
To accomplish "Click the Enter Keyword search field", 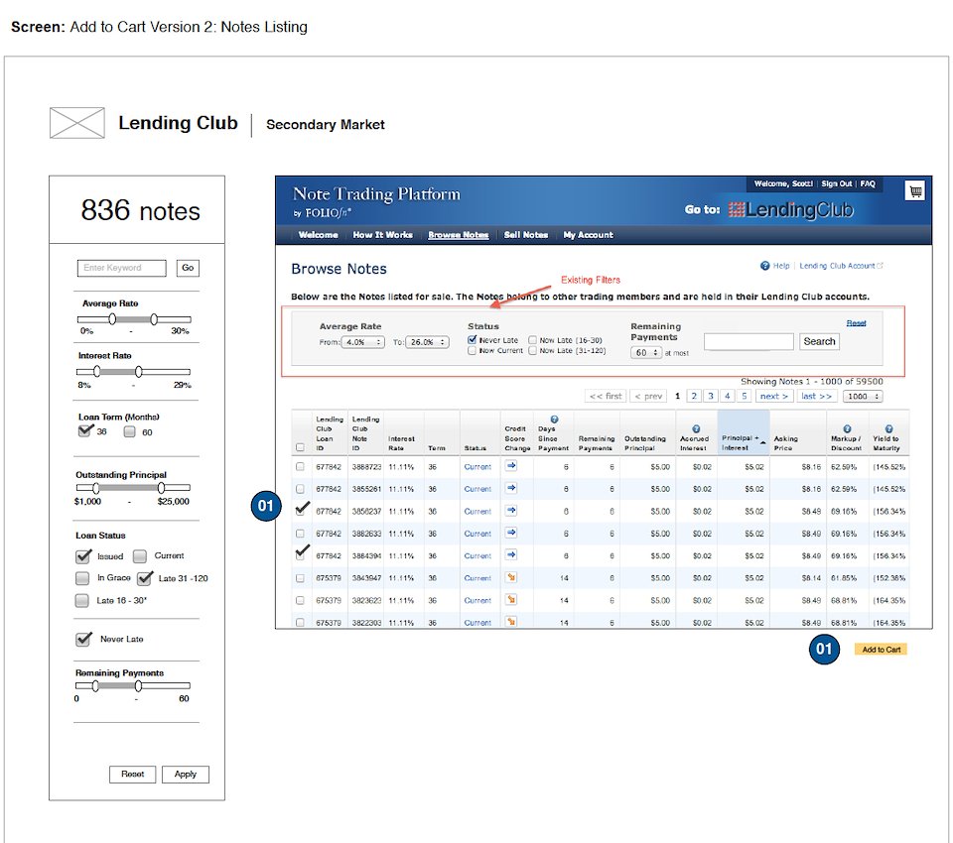I will pyautogui.click(x=123, y=268).
